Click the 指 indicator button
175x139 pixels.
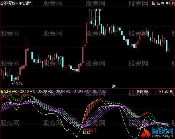pos(153,3)
